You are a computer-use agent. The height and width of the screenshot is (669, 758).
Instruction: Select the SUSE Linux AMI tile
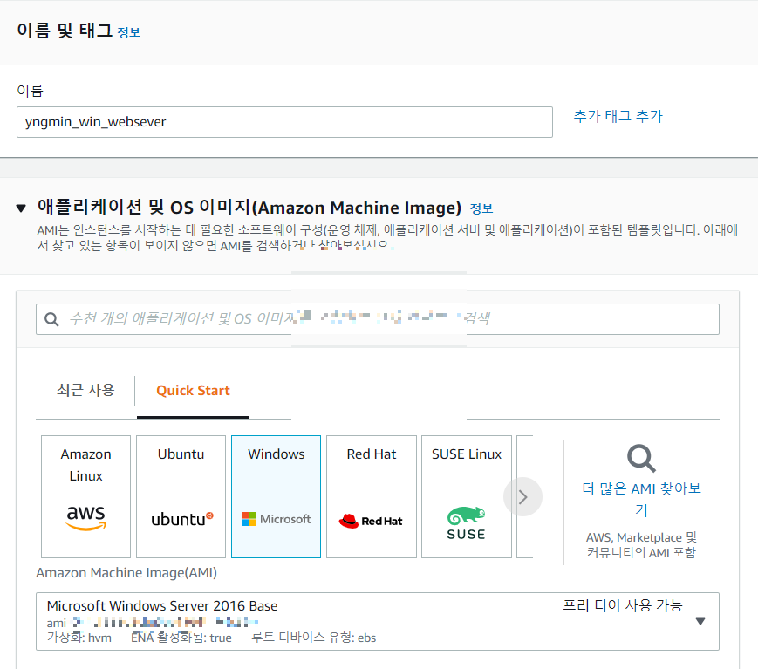point(467,496)
